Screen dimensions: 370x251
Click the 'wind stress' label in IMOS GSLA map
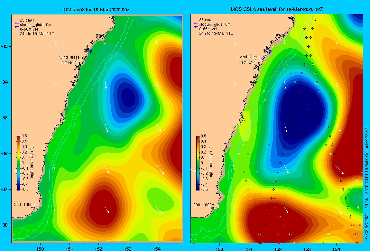249,57
